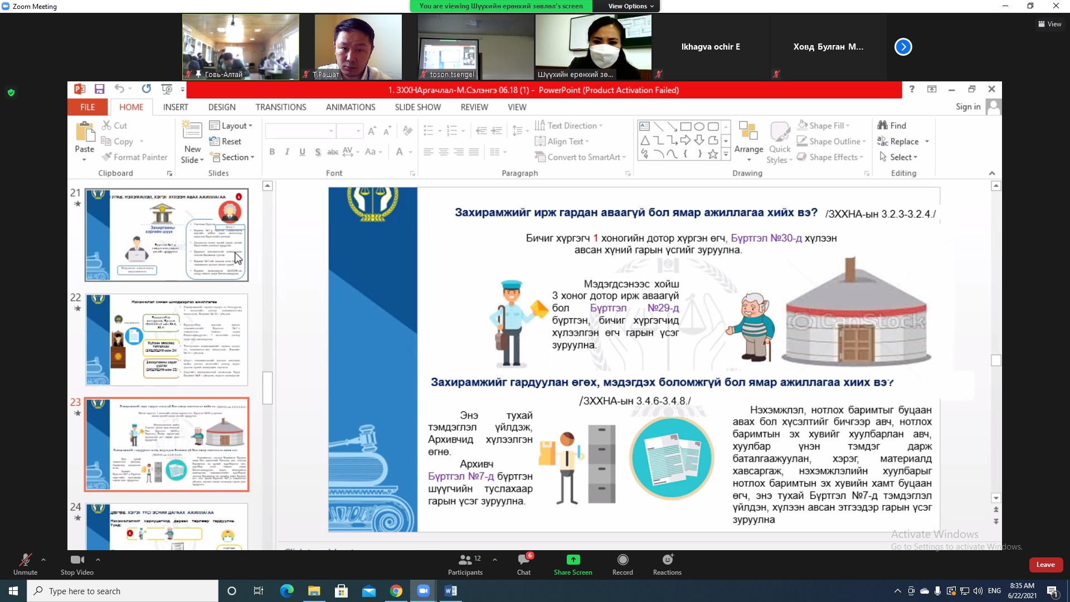Click Convert to SmartArt button
This screenshot has height=602, width=1070.
(580, 157)
